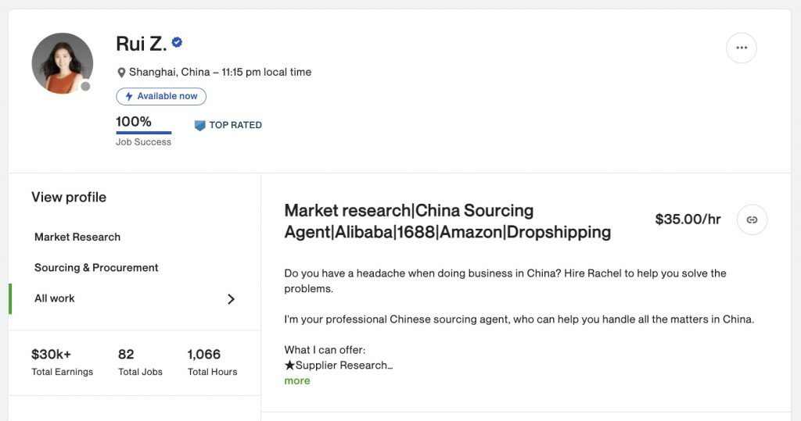Click the 82 Total Jobs stat
This screenshot has height=421, width=801.
(x=140, y=362)
